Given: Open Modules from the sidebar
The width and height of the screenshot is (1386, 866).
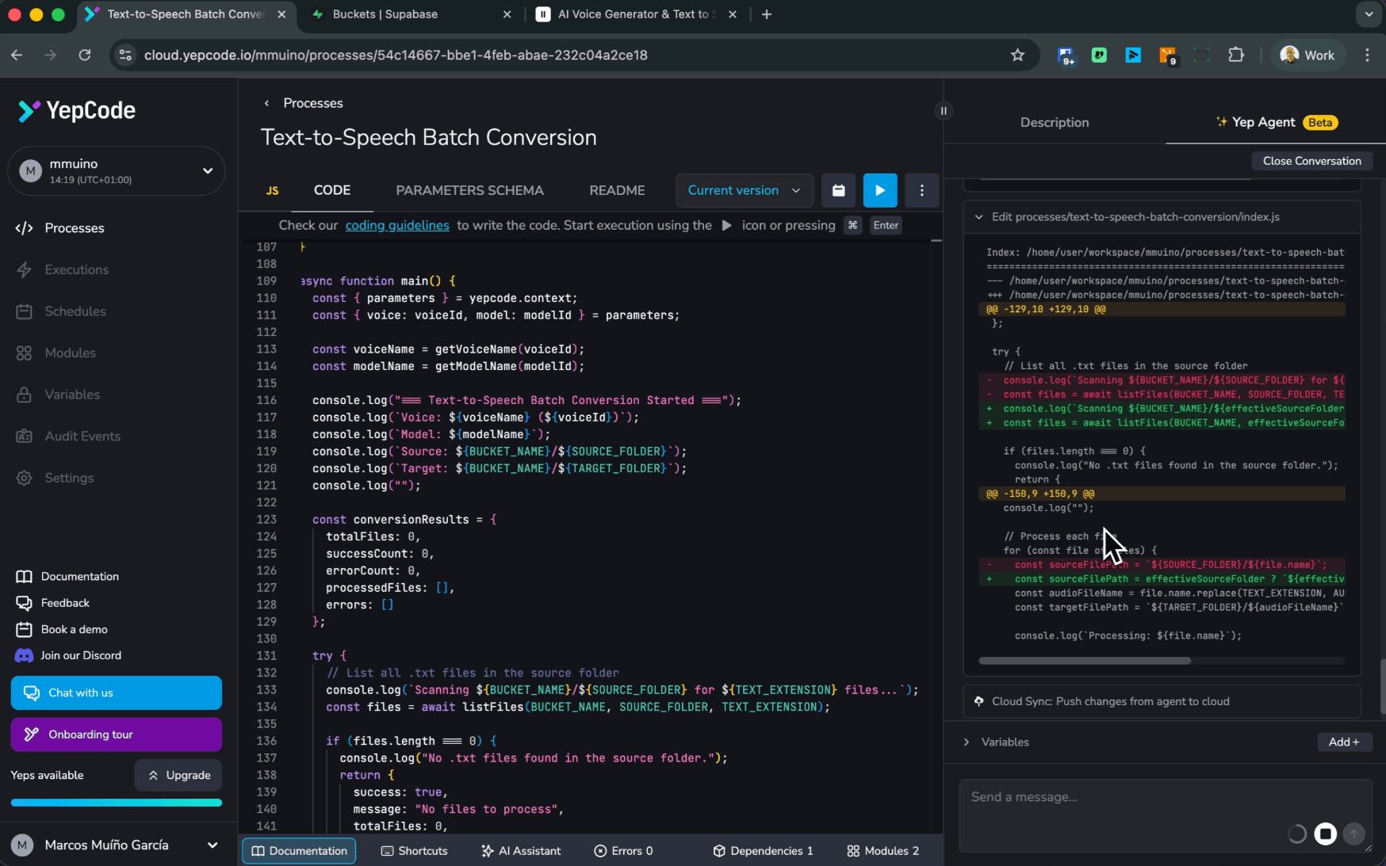Looking at the screenshot, I should (69, 353).
